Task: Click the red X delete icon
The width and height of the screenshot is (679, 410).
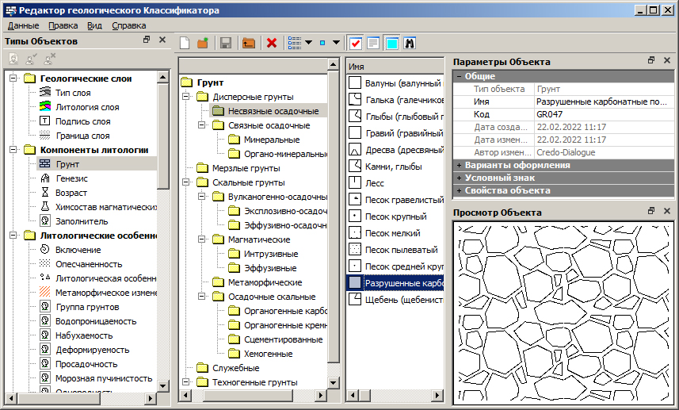Action: (x=272, y=43)
